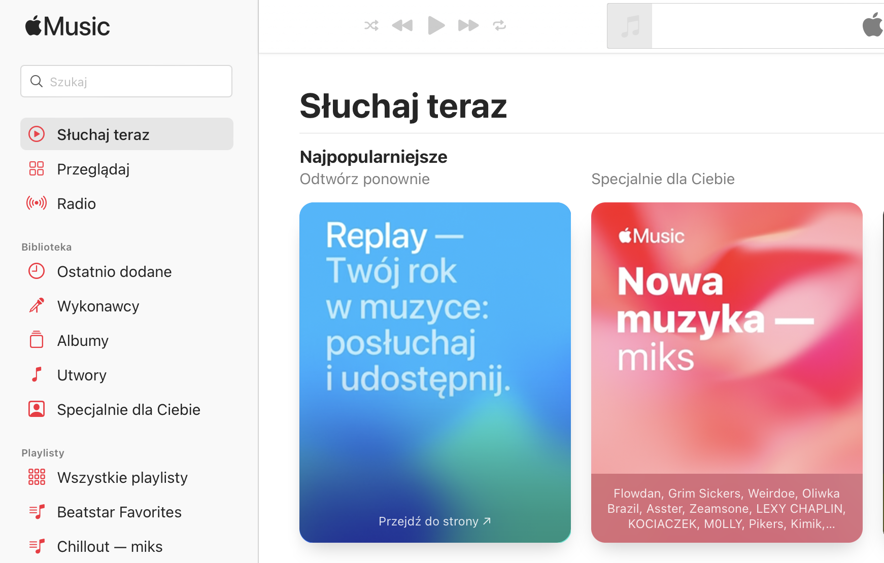Click the Utwory music note icon
Viewport: 884px width, 563px height.
tap(37, 374)
